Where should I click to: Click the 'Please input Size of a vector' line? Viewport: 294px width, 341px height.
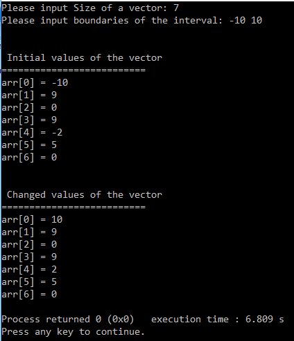(x=90, y=8)
